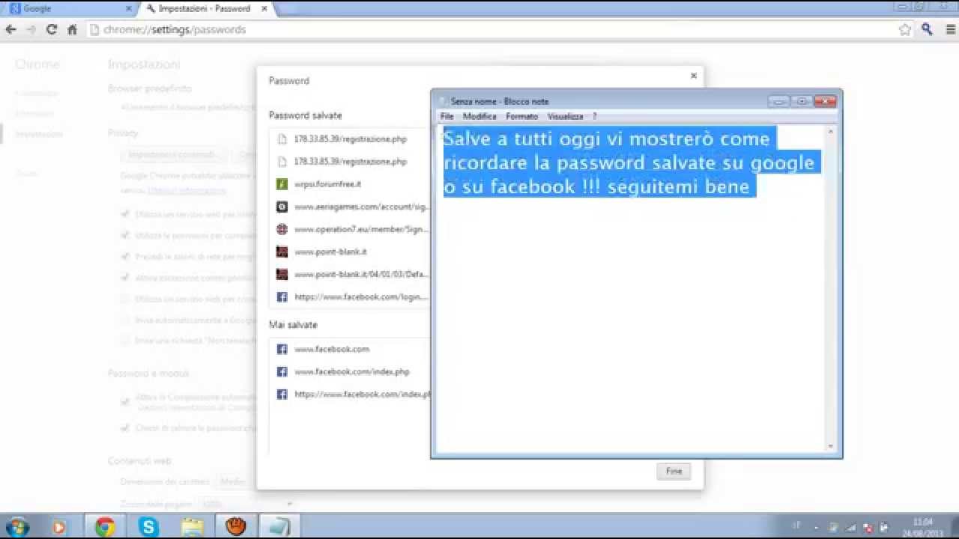Close the Password dialog with the X
This screenshot has width=959, height=539.
[693, 76]
